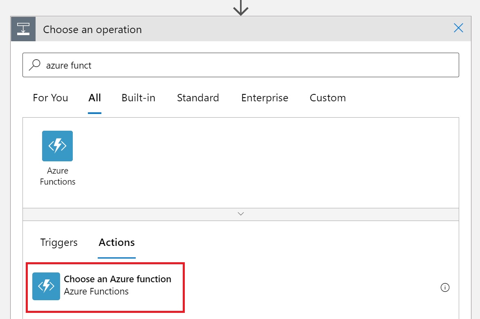Click the 'Choose an operation' title text
The width and height of the screenshot is (480, 319).
click(x=92, y=29)
